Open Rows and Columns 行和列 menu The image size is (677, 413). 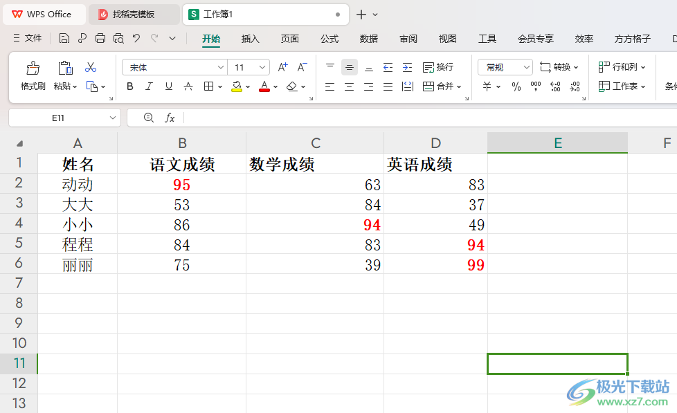tap(622, 67)
